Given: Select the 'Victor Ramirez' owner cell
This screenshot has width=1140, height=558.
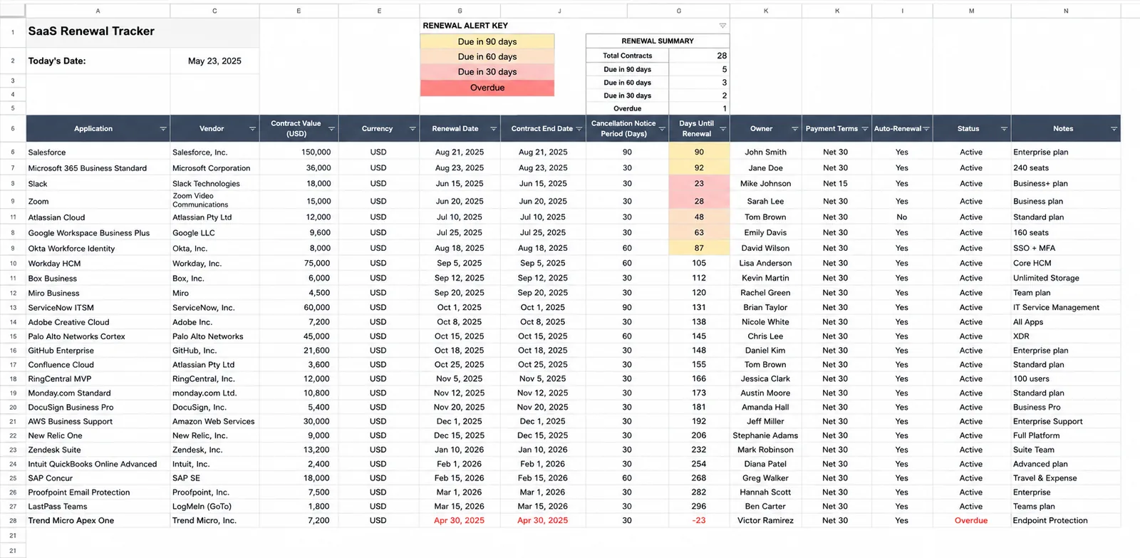Looking at the screenshot, I should (x=765, y=521).
